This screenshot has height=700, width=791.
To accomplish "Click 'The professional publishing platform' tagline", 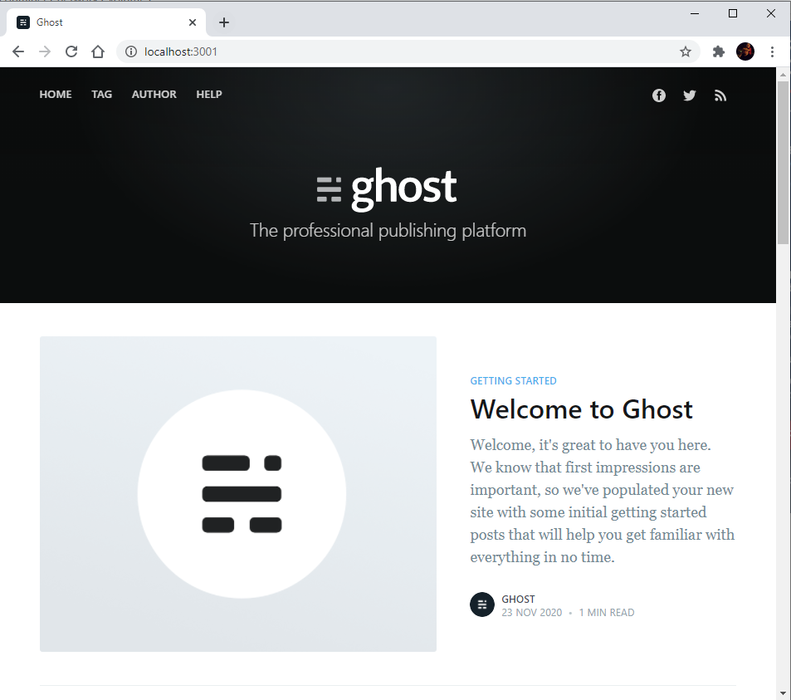I will click(388, 231).
